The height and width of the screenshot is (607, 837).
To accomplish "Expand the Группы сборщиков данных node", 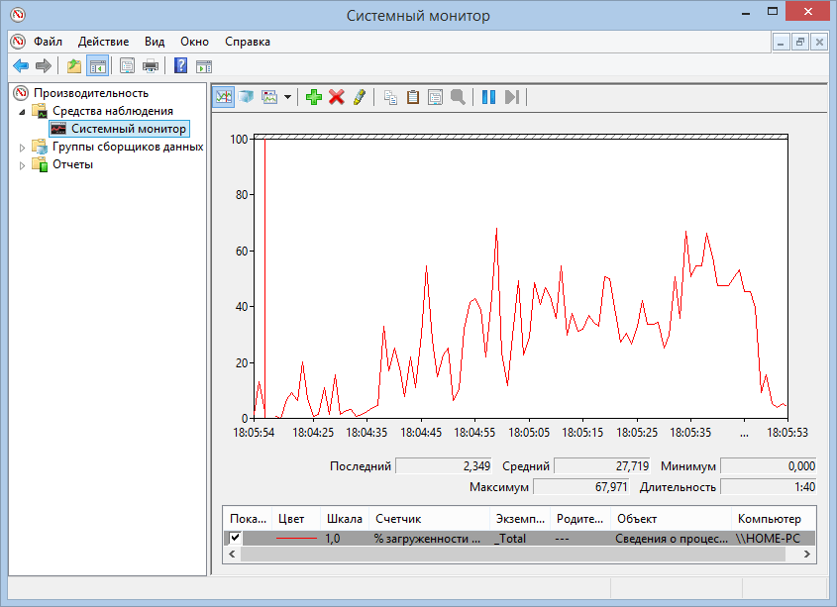I will (x=24, y=147).
